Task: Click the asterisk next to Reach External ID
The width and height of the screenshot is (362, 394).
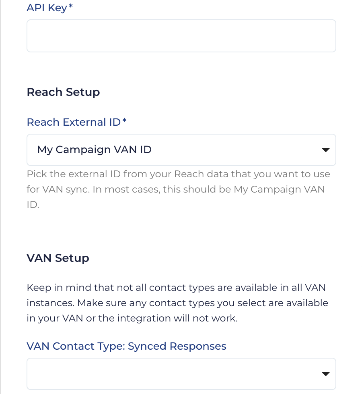Action: pos(124,122)
